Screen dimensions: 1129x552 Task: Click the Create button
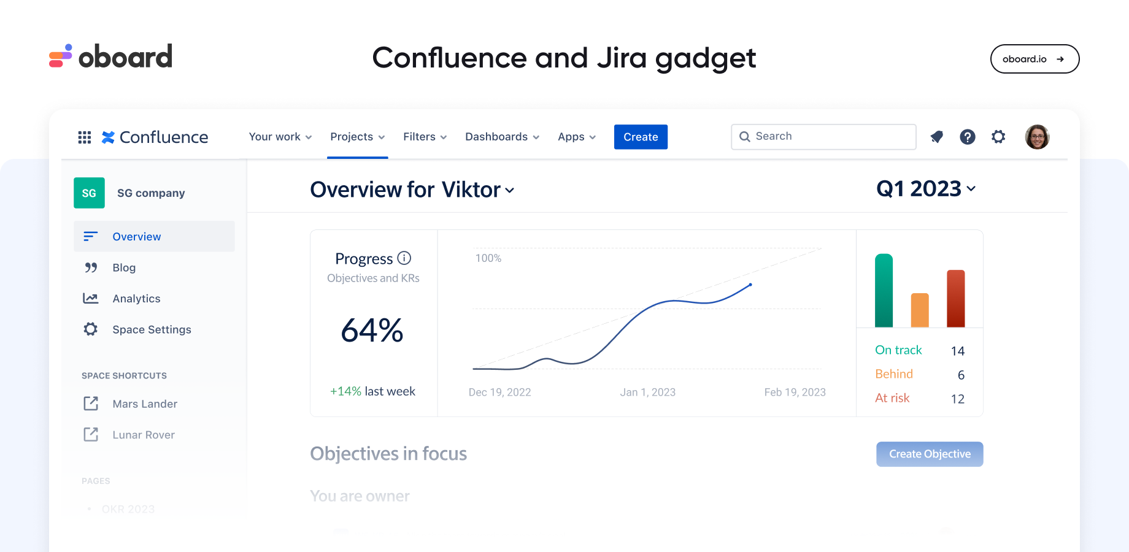tap(641, 137)
